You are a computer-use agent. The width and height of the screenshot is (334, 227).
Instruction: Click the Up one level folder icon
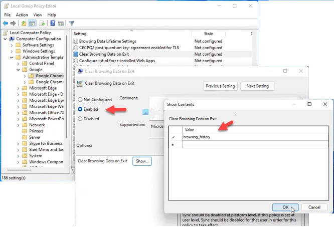(24, 23)
